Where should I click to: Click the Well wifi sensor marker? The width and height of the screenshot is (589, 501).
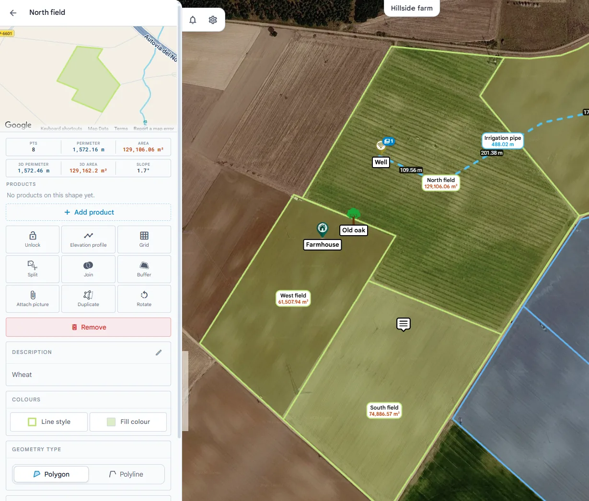[381, 145]
